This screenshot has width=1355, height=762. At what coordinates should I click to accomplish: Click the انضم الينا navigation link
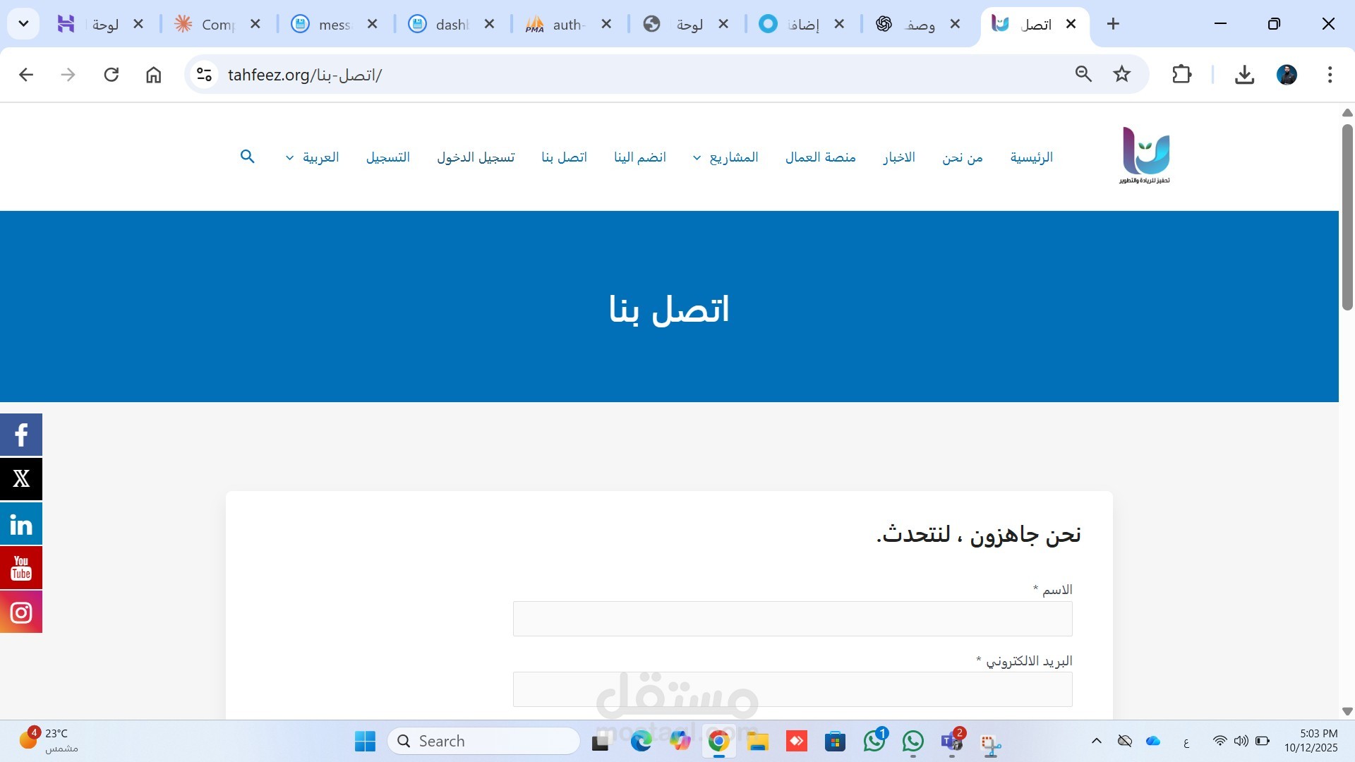point(639,157)
